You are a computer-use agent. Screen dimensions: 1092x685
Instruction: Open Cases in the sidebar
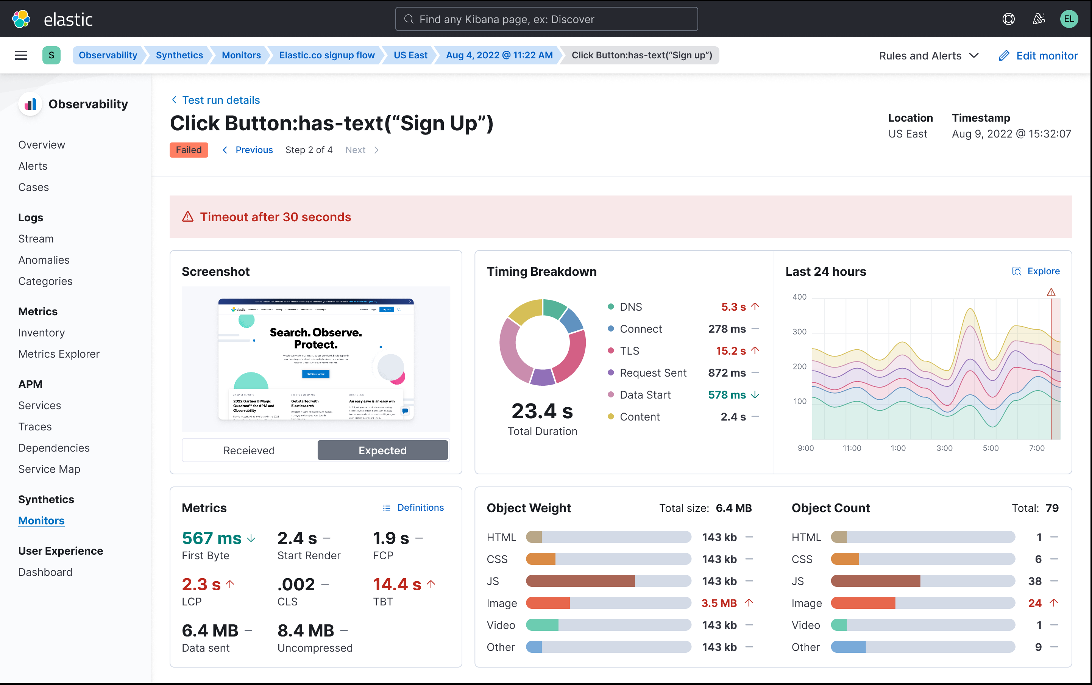coord(33,188)
